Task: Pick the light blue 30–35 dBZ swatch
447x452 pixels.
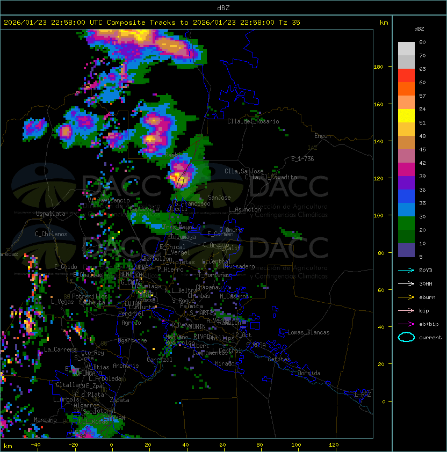Action: coord(406,209)
